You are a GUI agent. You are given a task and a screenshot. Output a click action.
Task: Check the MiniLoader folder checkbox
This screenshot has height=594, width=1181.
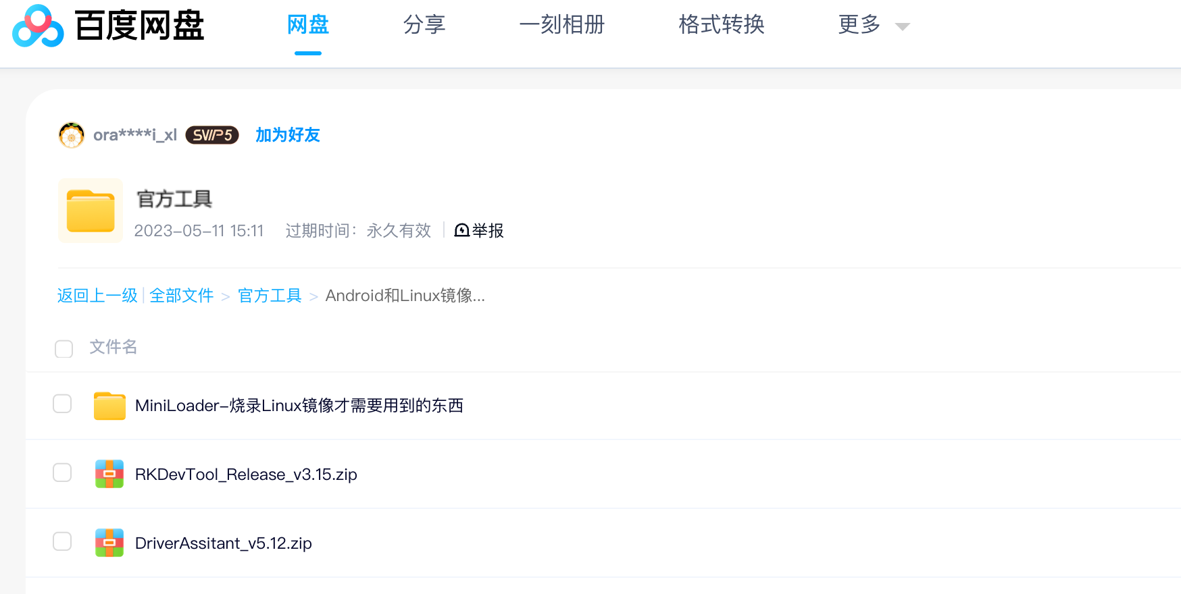click(x=62, y=404)
